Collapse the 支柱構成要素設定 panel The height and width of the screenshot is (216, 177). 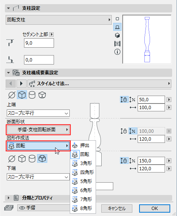[x=8, y=73]
